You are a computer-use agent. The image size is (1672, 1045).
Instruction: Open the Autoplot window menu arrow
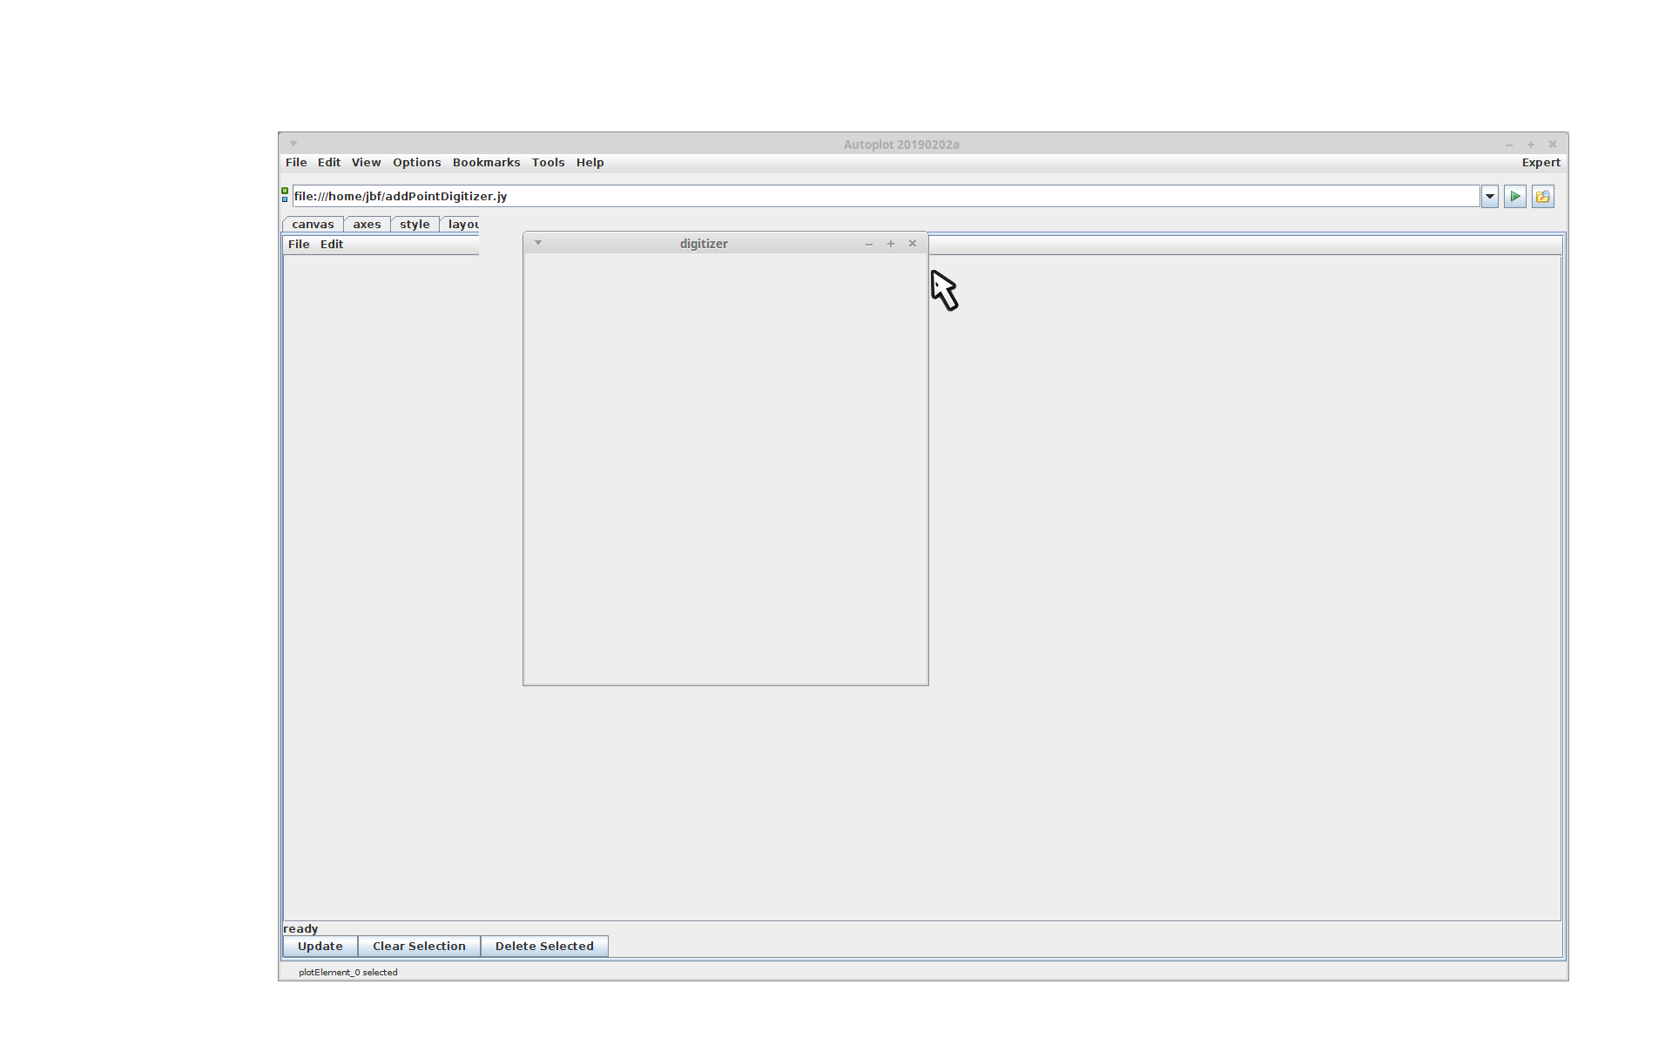tap(293, 144)
